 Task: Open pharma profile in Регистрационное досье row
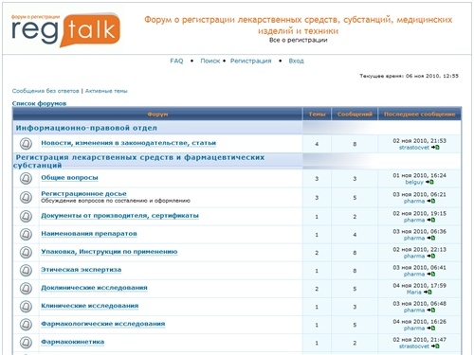(x=414, y=201)
